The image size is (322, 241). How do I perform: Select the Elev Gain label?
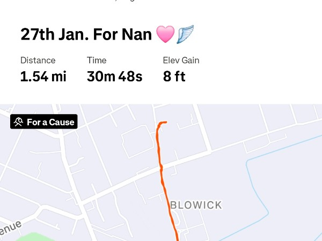click(x=181, y=61)
